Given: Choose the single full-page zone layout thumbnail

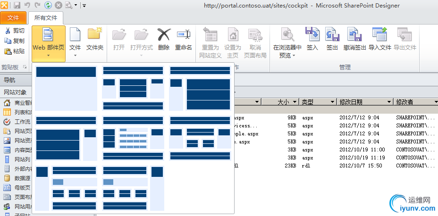Looking at the screenshot, I should point(66,88).
